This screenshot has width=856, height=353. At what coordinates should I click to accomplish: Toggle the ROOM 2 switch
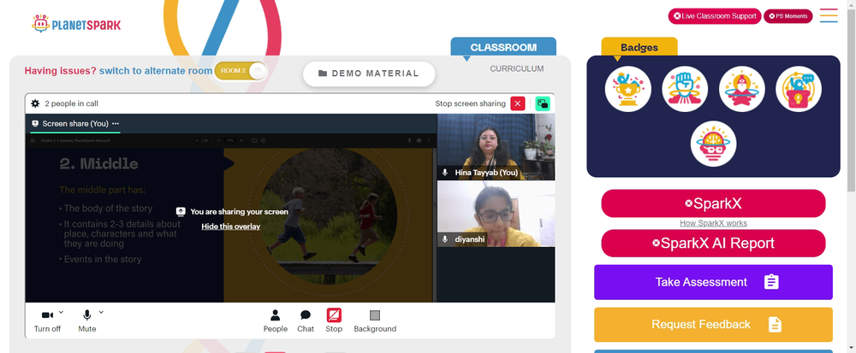[x=241, y=71]
